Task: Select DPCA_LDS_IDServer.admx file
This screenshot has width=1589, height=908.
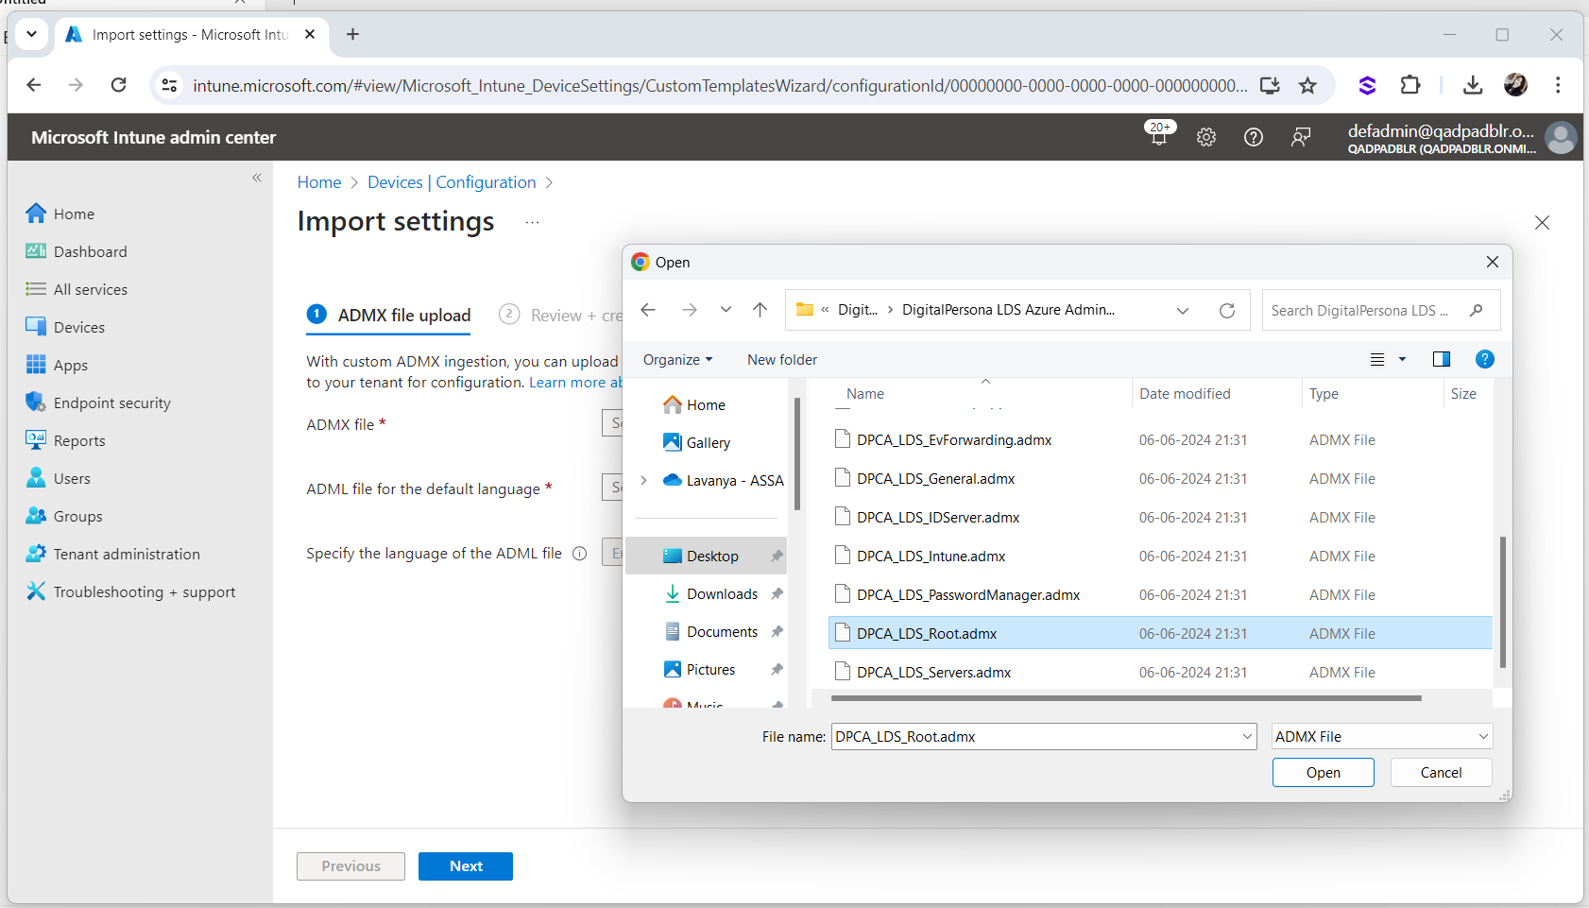Action: click(x=1160, y=517)
